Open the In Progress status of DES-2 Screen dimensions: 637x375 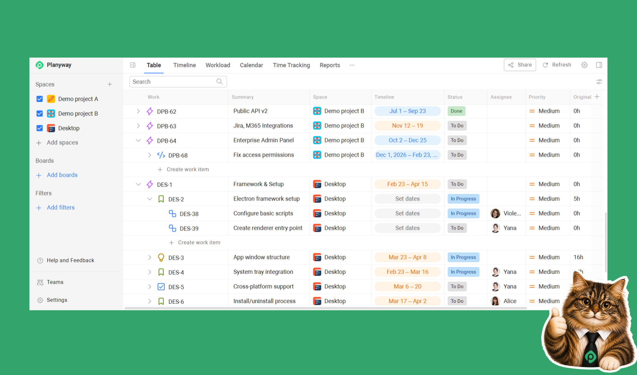click(463, 199)
